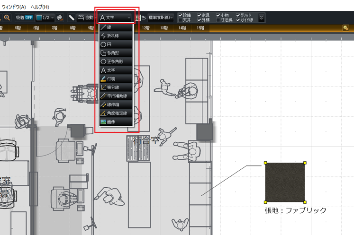Open the 文字 drawing tool dropdown
Screen dimensions: 354x235
pos(115,17)
